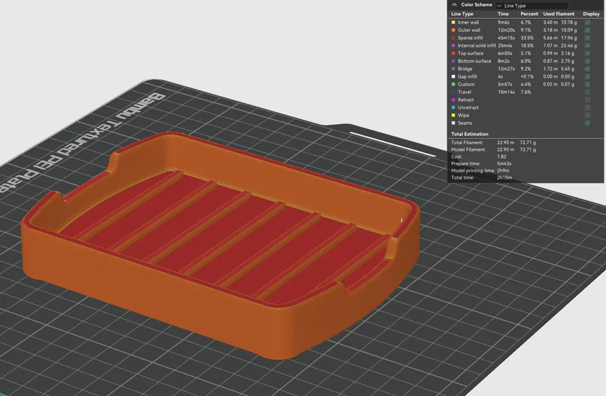Click the green Custom color swatch
Image resolution: width=606 pixels, height=396 pixels.
453,84
